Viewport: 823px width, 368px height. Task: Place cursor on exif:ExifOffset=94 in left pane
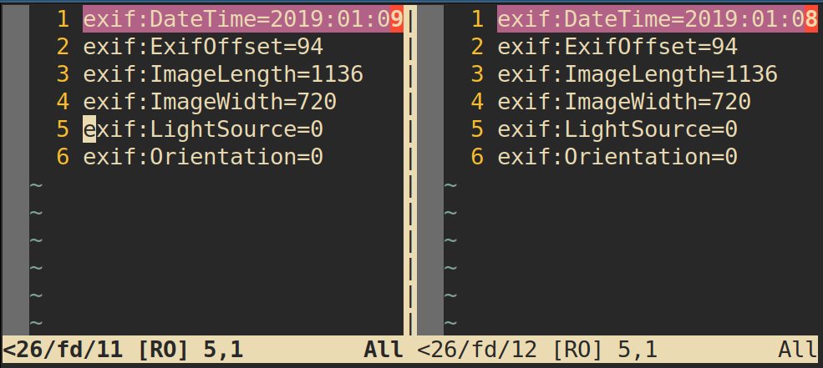[x=203, y=47]
